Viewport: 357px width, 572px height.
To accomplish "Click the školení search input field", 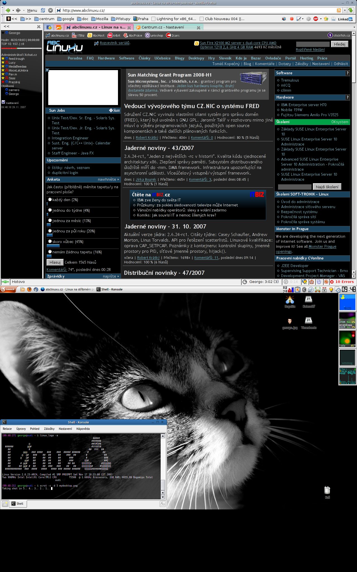I will (295, 187).
